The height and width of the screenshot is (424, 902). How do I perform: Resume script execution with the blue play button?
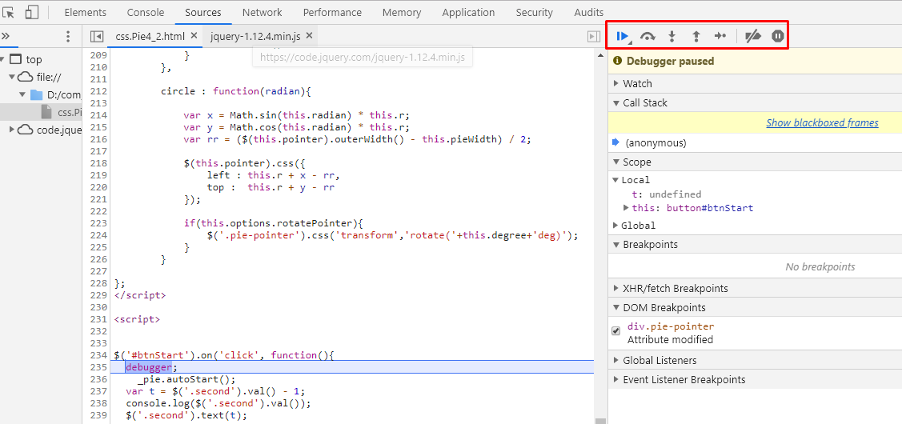tap(623, 37)
